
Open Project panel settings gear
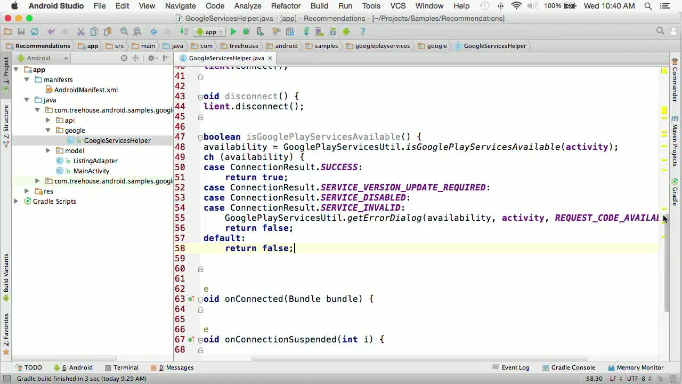click(x=152, y=58)
